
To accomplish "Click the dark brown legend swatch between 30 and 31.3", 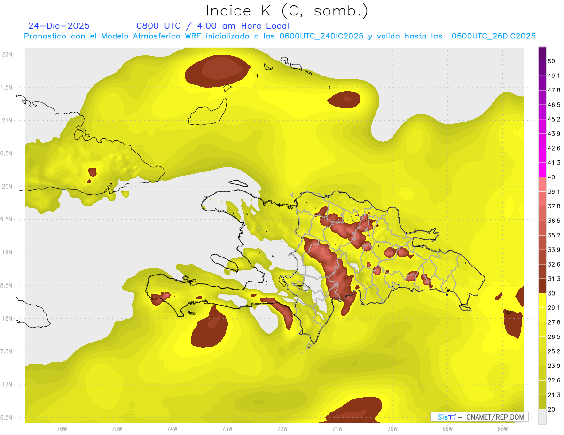I will [x=542, y=286].
